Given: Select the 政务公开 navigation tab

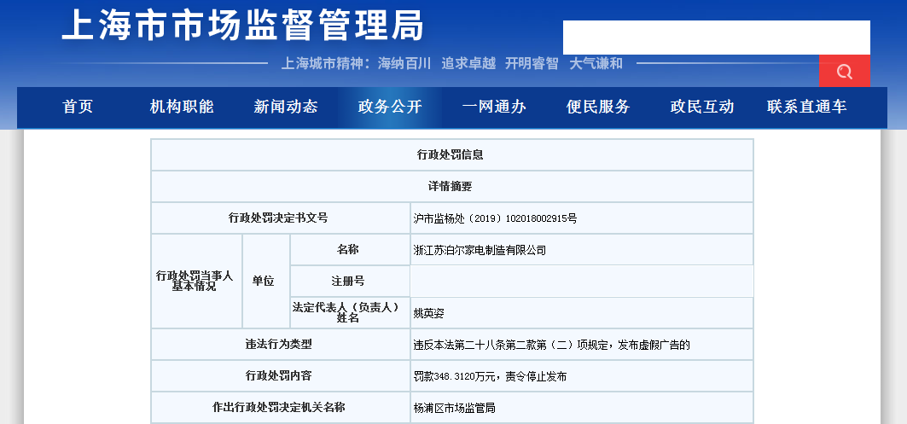Looking at the screenshot, I should 390,107.
